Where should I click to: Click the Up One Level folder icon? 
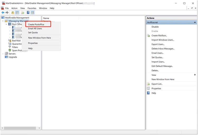click(13, 12)
